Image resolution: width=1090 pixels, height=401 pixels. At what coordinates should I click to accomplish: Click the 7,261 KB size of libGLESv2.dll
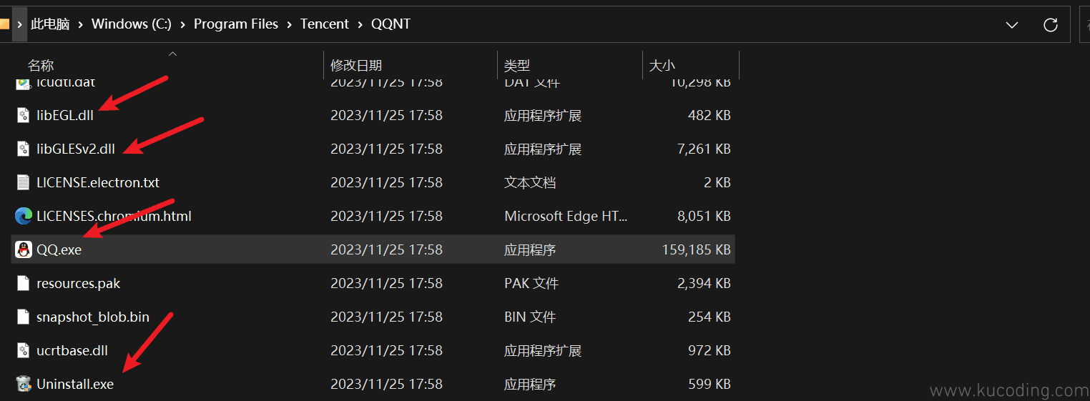click(704, 149)
